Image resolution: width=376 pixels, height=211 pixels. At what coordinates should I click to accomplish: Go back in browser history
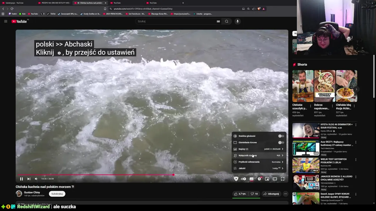[3, 9]
